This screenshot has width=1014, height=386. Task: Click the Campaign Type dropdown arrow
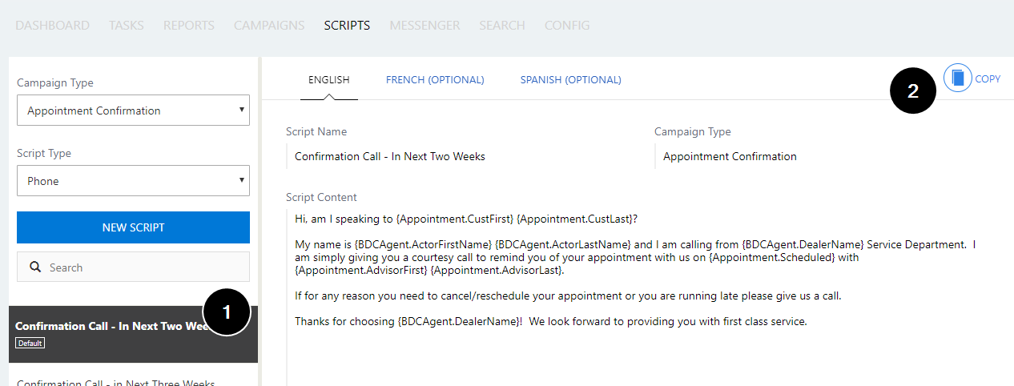[x=242, y=110]
